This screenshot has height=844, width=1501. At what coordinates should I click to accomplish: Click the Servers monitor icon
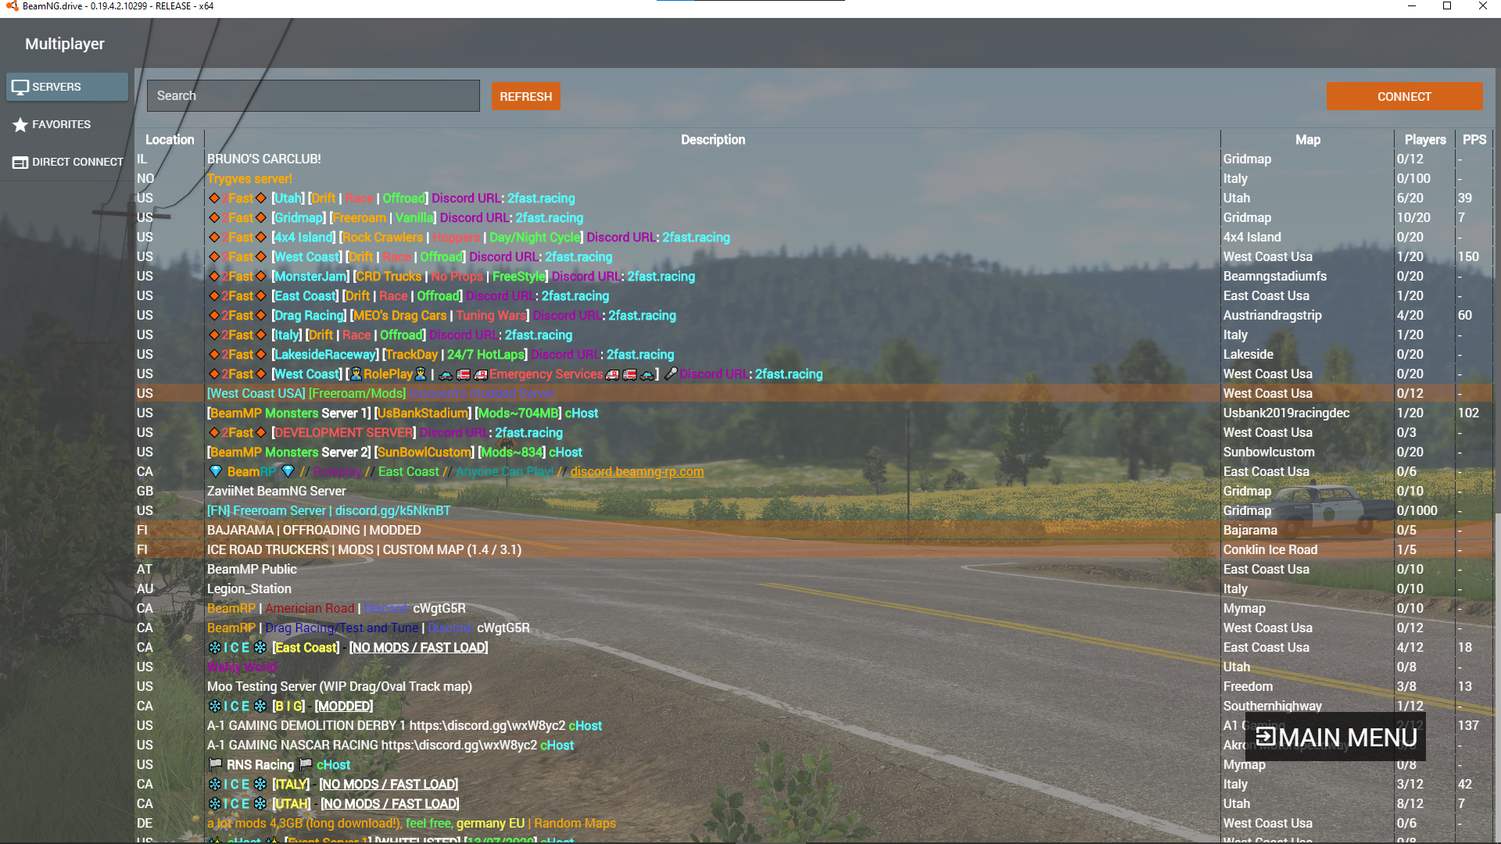(20, 87)
